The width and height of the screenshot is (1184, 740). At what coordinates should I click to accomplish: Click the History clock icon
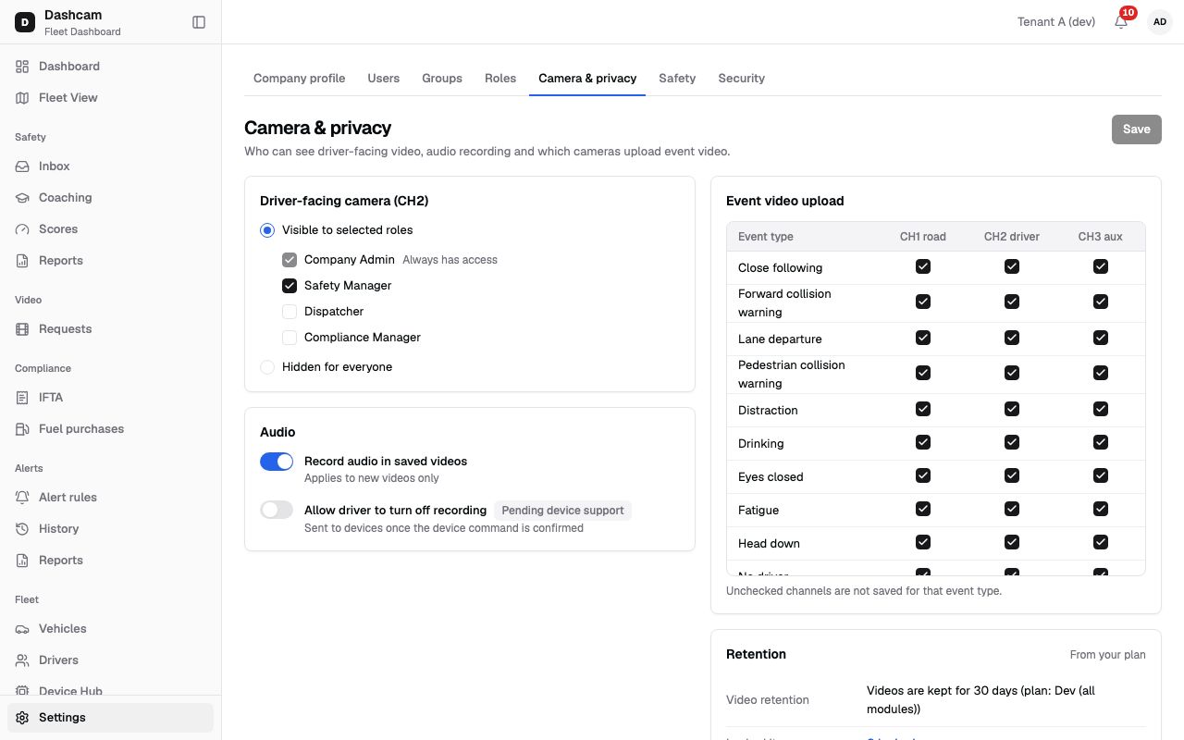(22, 529)
